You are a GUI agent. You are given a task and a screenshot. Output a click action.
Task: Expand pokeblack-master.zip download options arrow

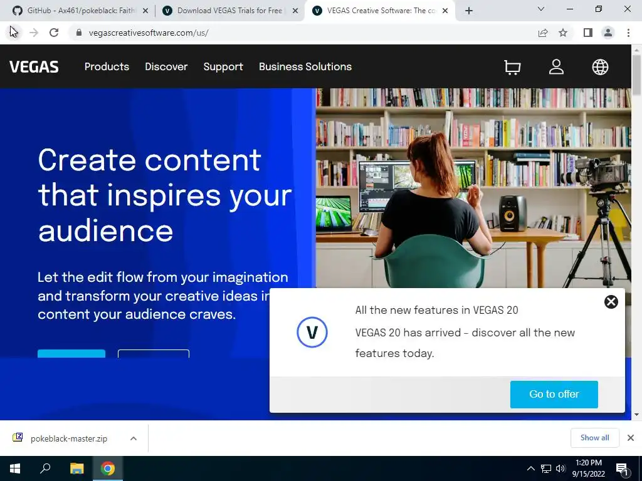[x=134, y=438]
